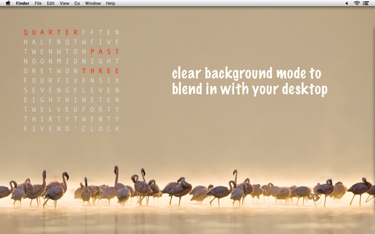Click the word HALF in the clock grid

[x=38, y=42]
